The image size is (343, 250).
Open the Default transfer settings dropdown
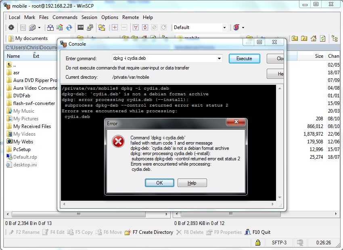point(224,27)
